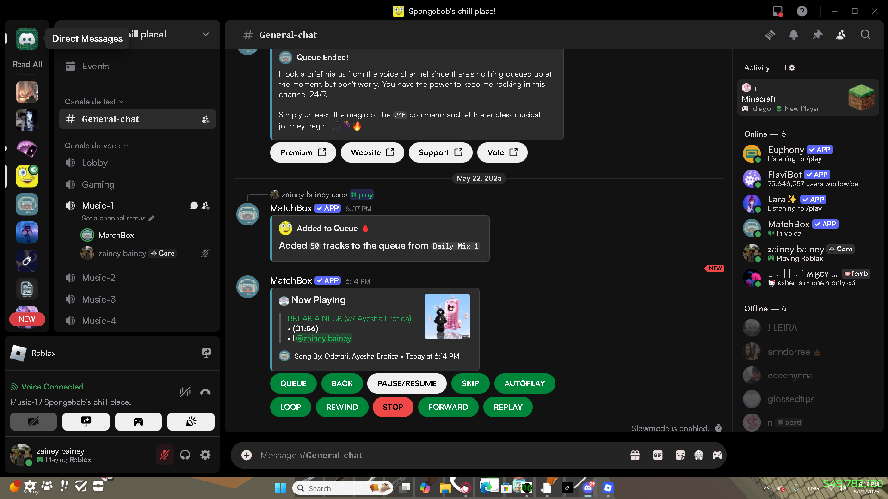
Task: Open the Events item in the sidebar
Action: pyautogui.click(x=137, y=67)
